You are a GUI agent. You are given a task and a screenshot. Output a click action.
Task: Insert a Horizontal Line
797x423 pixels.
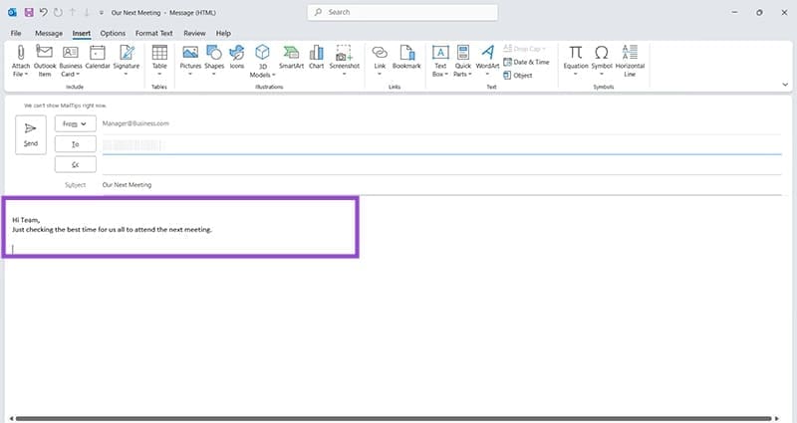point(630,61)
